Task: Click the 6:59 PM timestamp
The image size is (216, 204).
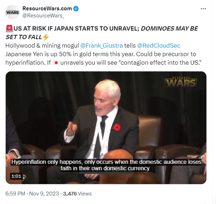Action: [15, 194]
